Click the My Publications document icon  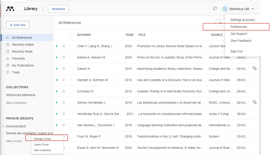click(x=8, y=65)
